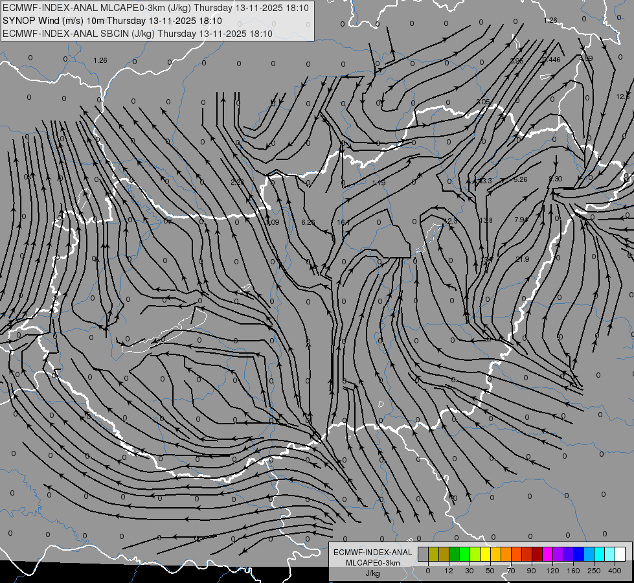This screenshot has height=583, width=634.
Task: Click the bright yellow color bar swatch
Action: click(x=485, y=554)
